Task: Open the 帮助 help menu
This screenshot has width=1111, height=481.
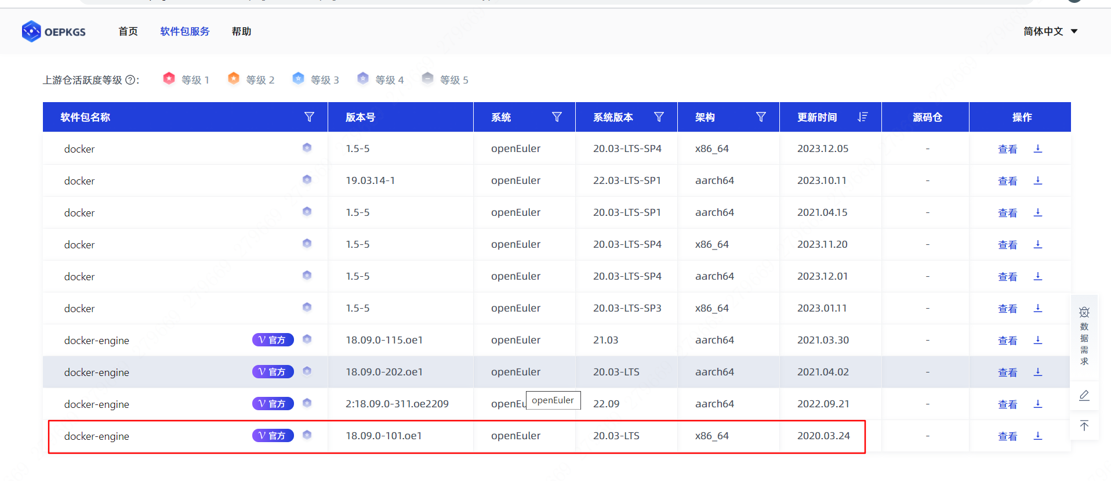Action: [x=241, y=31]
